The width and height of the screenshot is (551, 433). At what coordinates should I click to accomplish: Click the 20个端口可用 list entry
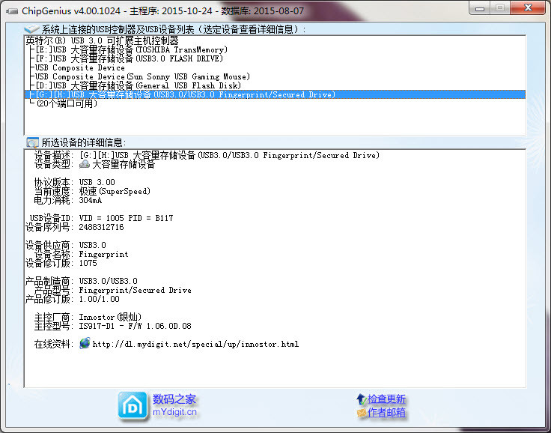coord(67,104)
